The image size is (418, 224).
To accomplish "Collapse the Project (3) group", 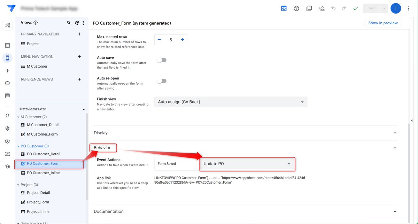I will (18, 185).
